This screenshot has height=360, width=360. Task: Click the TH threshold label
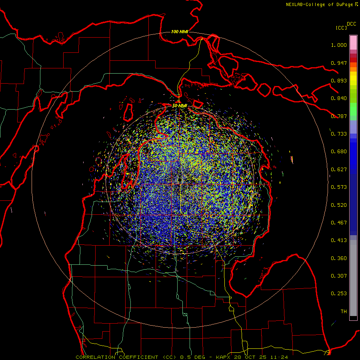tap(344, 312)
